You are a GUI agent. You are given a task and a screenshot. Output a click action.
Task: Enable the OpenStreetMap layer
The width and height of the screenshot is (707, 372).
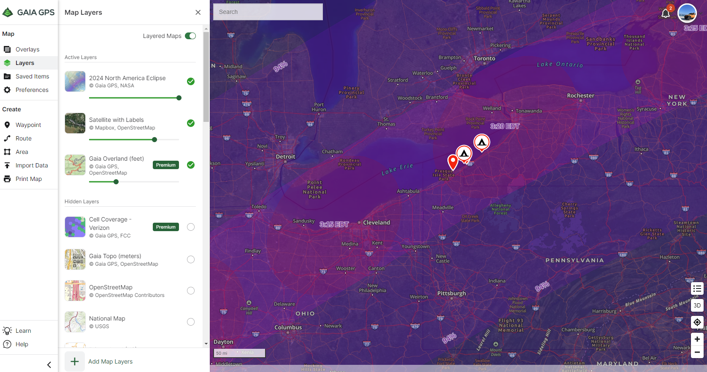pos(191,291)
